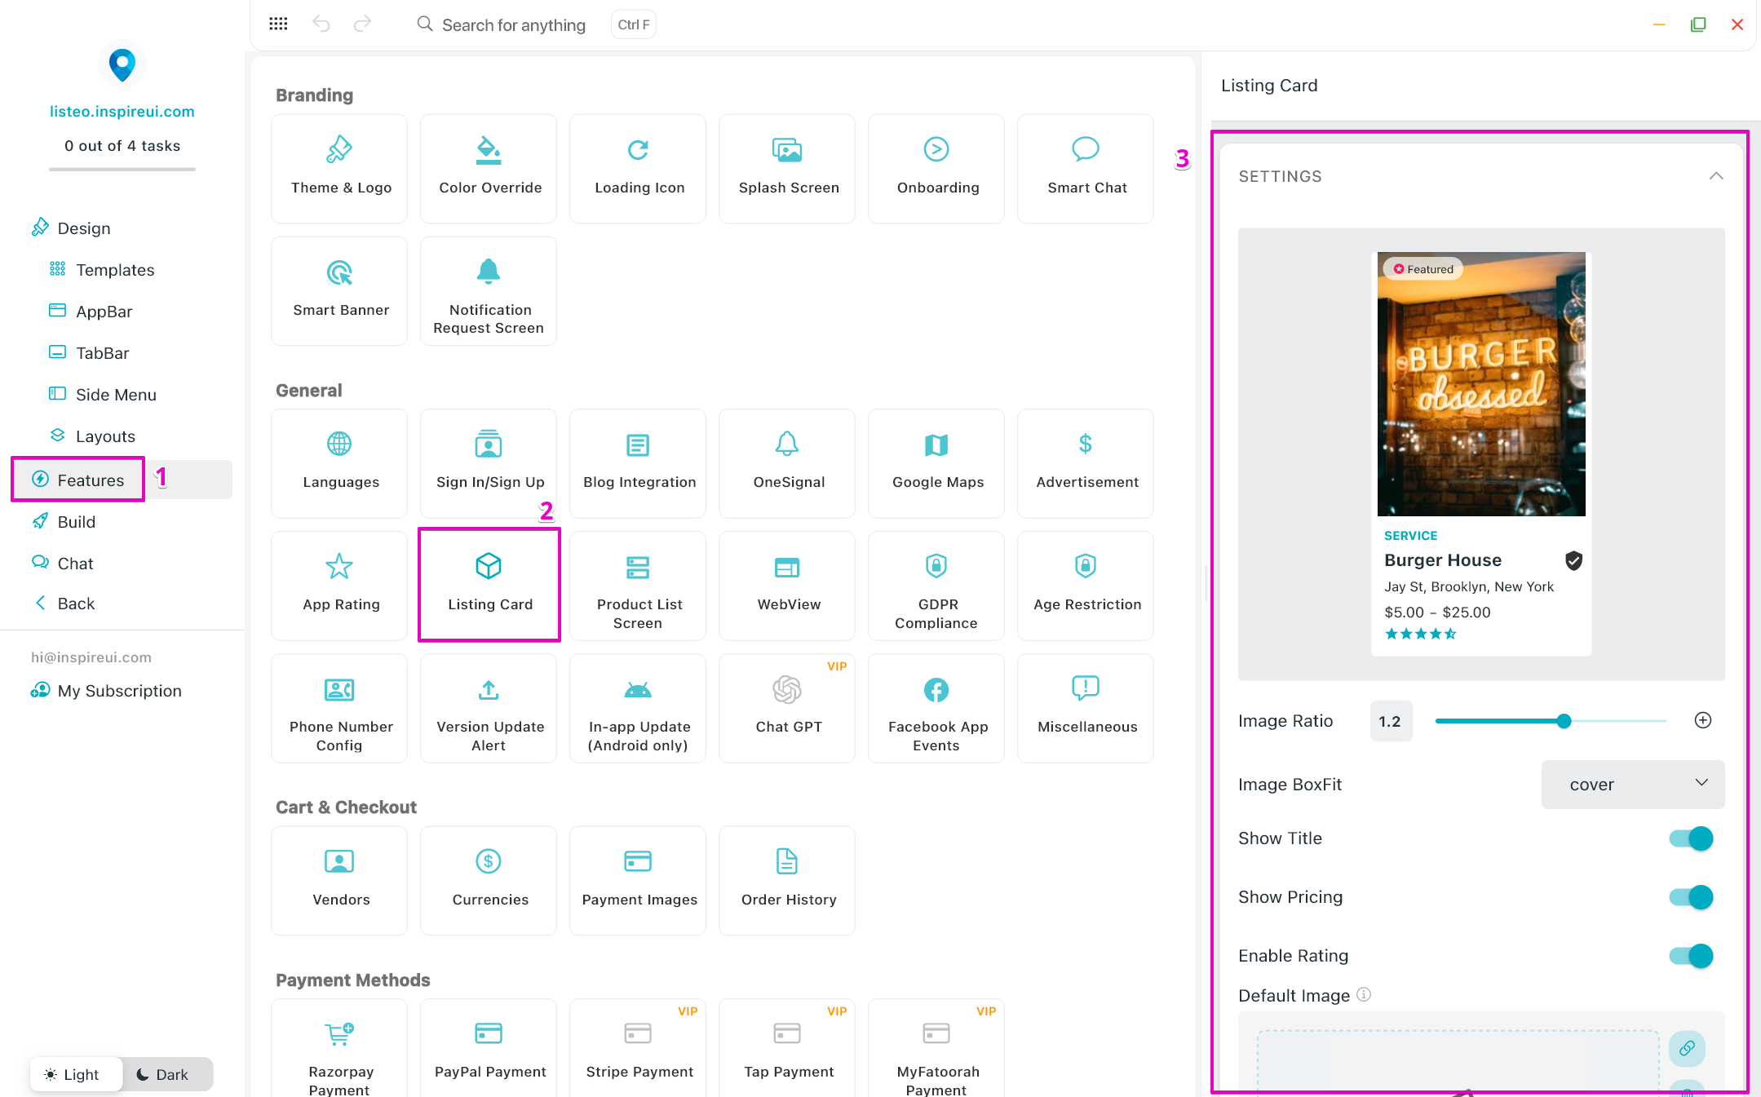Click the link icon beside Default Image
Viewport: 1761px width, 1097px height.
(x=1686, y=1048)
